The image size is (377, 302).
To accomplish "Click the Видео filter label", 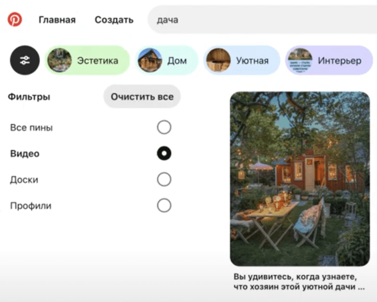I will pyautogui.click(x=25, y=154).
